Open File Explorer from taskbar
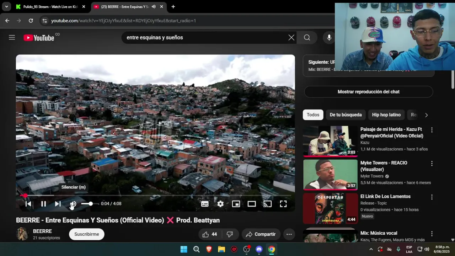This screenshot has height=256, width=455. click(221, 249)
